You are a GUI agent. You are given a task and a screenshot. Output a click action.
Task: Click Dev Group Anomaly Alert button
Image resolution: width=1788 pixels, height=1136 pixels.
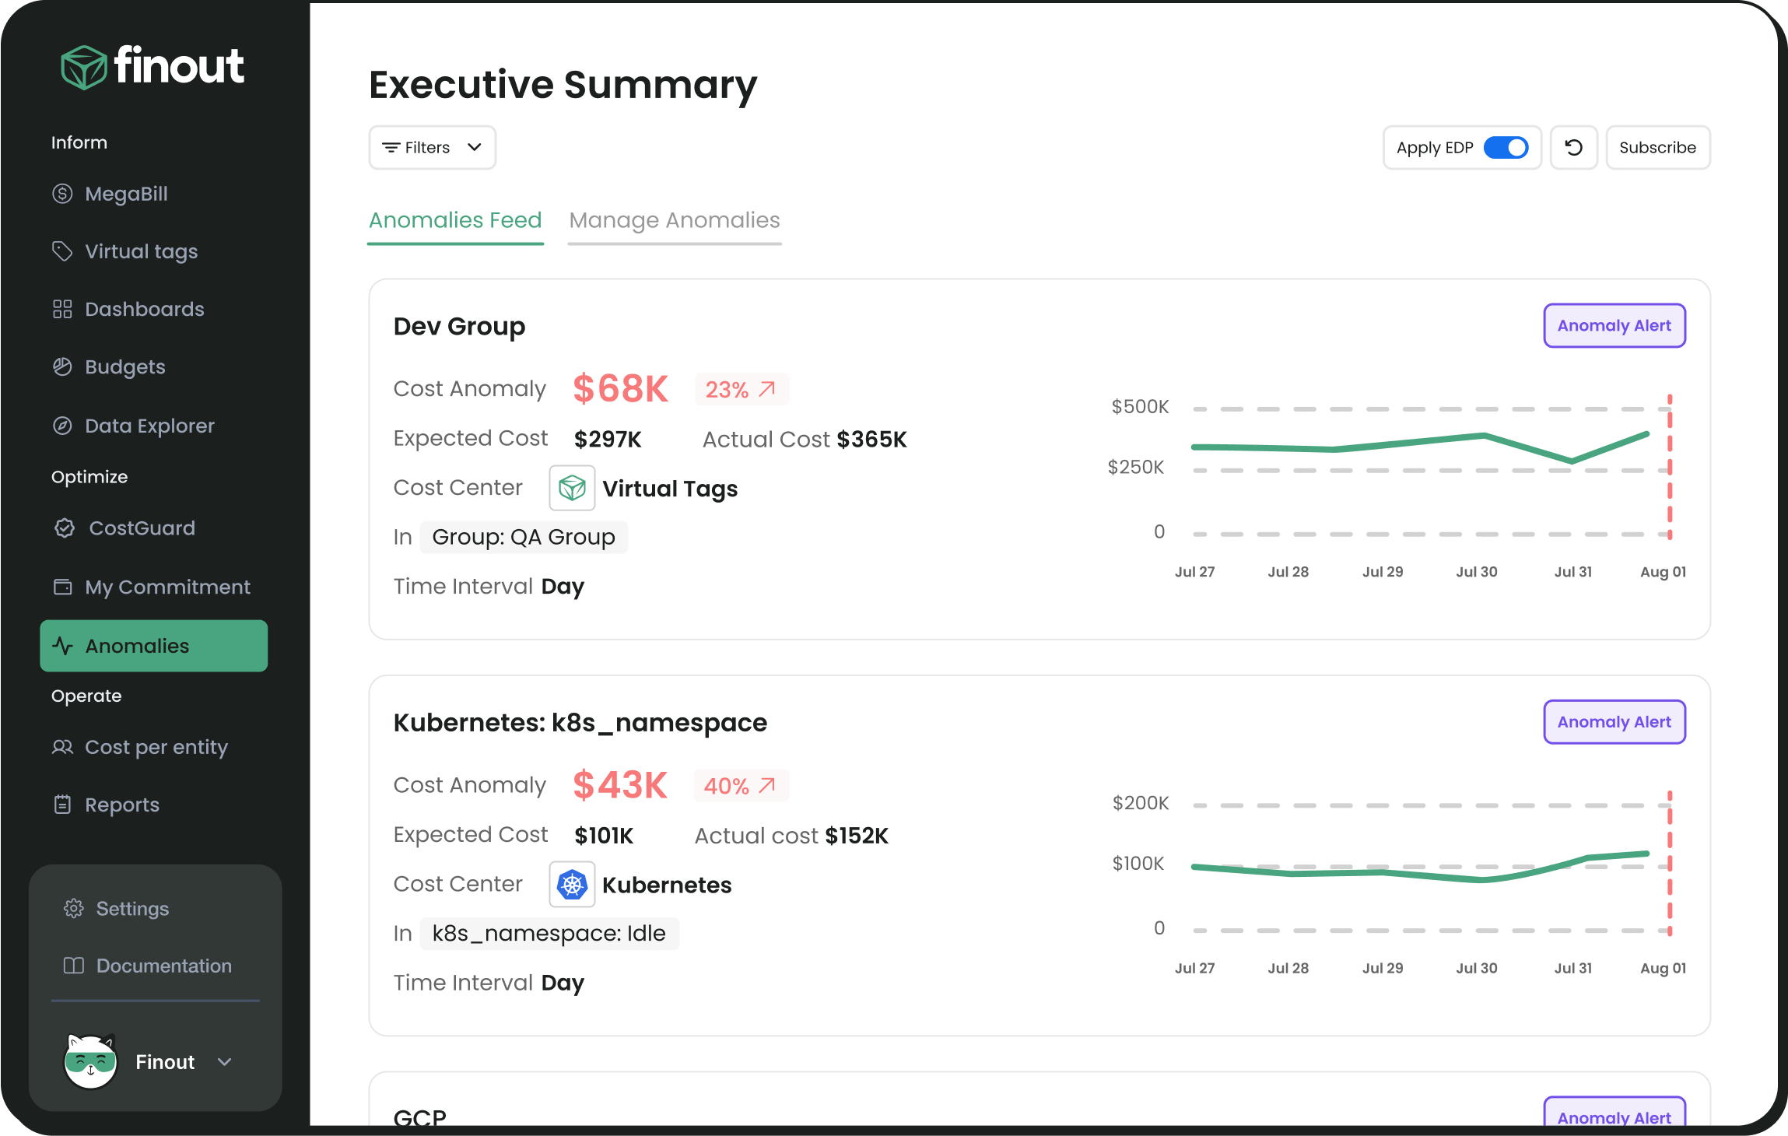coord(1614,326)
